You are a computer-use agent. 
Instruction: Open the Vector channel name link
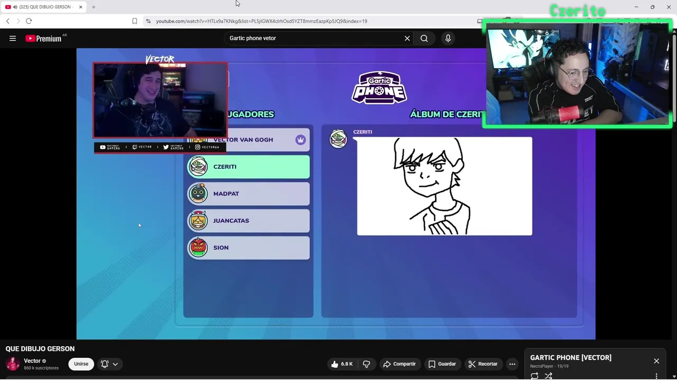pyautogui.click(x=32, y=361)
